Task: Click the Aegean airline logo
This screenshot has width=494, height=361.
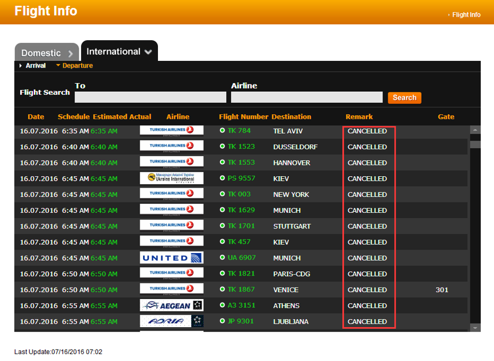Action: [171, 305]
